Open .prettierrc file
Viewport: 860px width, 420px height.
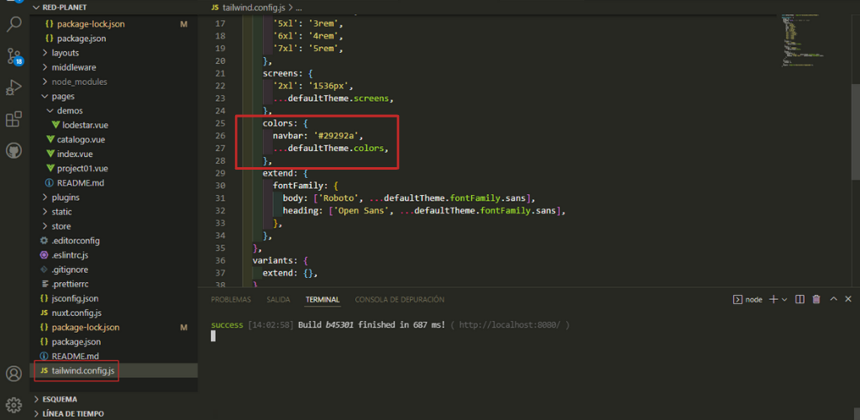70,284
